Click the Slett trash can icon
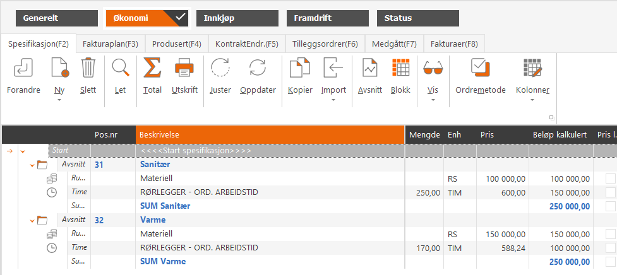Image resolution: width=617 pixels, height=275 pixels. click(x=88, y=68)
